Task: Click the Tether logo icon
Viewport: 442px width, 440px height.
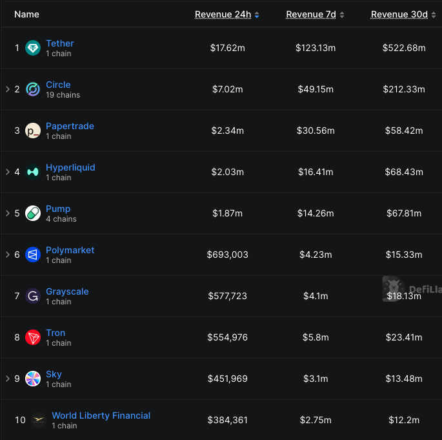Action: tap(33, 48)
